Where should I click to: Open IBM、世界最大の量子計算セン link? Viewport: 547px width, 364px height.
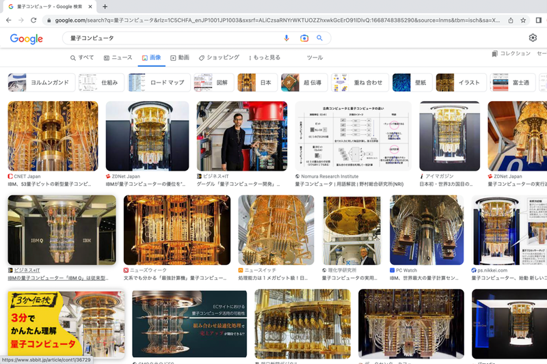pyautogui.click(x=424, y=278)
